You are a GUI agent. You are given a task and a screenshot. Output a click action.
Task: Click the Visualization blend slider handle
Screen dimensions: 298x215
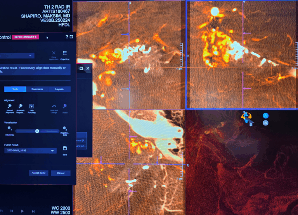point(37,131)
